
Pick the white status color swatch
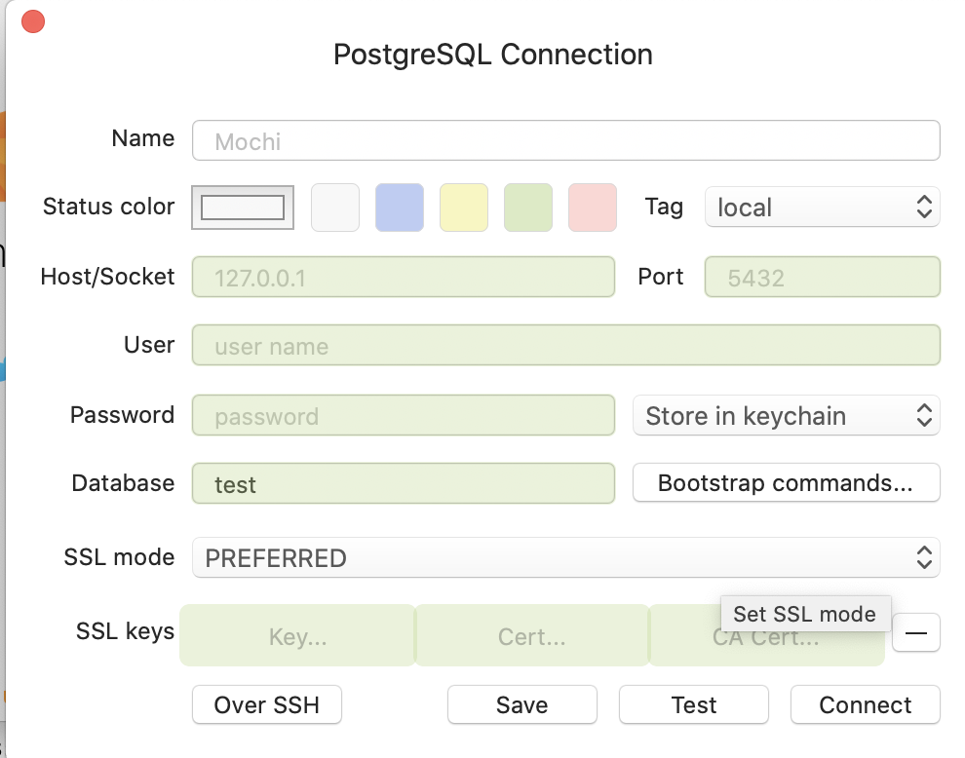335,208
